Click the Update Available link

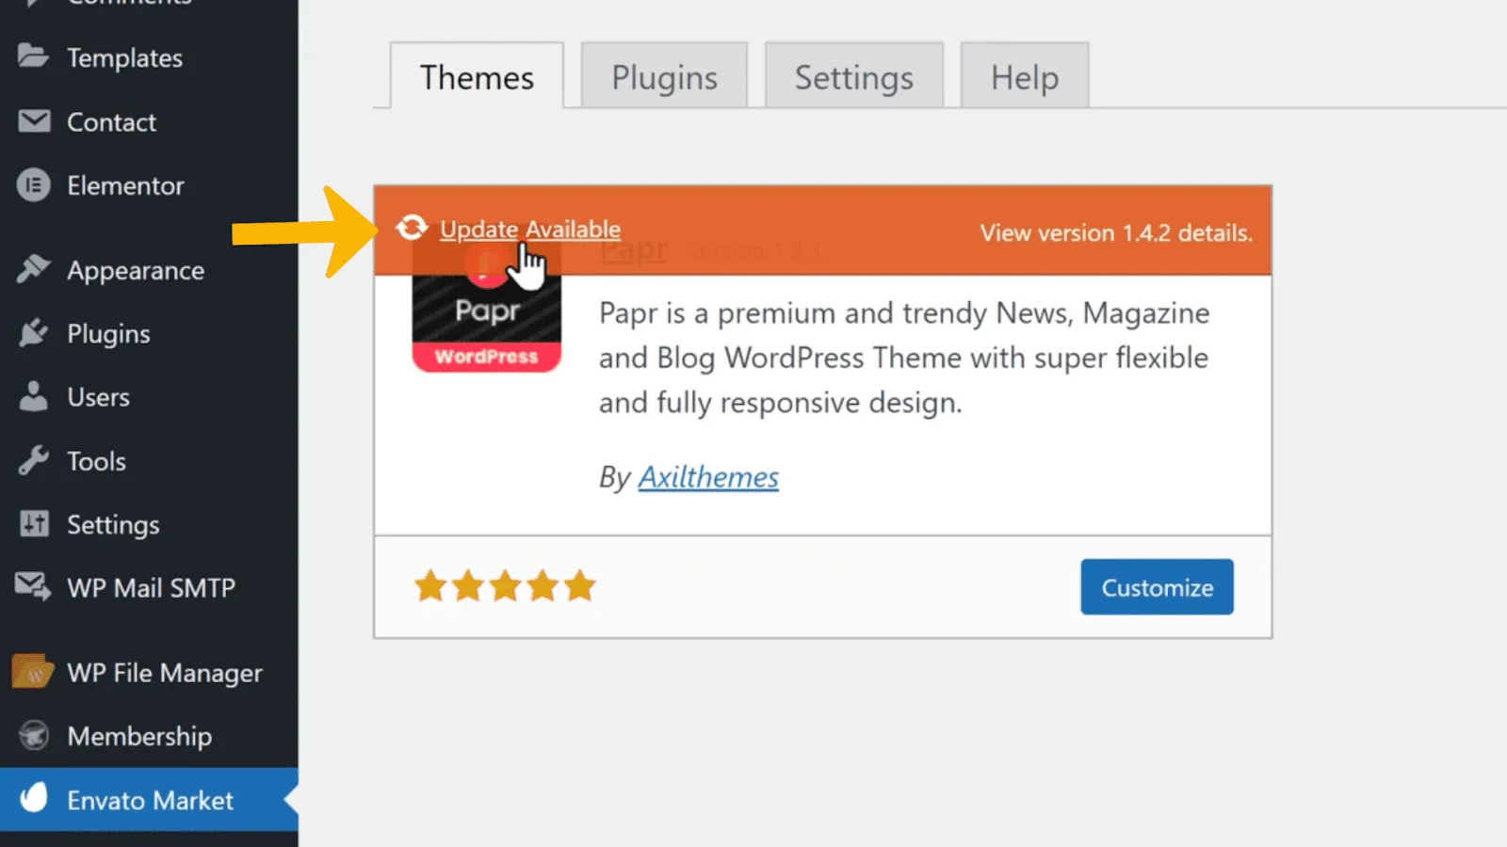[x=529, y=229]
